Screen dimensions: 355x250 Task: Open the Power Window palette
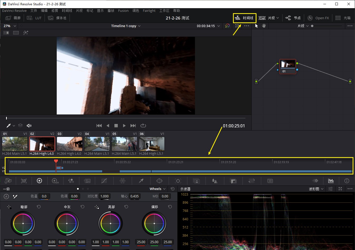tap(159, 181)
